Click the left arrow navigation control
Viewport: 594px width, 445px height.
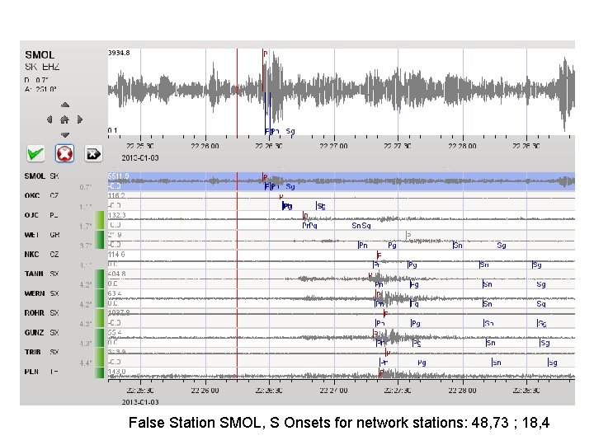[49, 120]
